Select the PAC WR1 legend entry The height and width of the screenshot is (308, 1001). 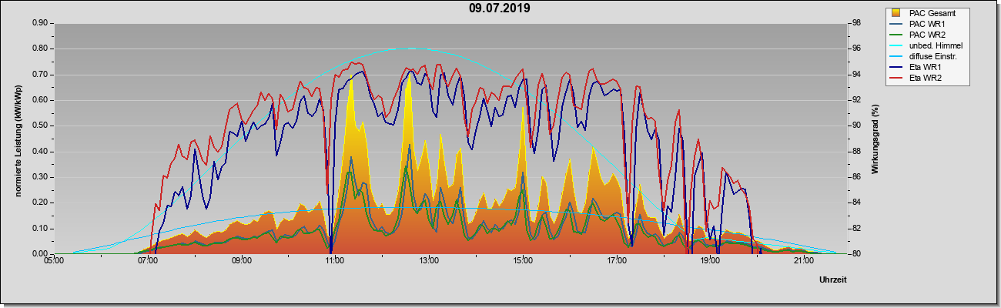pyautogui.click(x=925, y=24)
